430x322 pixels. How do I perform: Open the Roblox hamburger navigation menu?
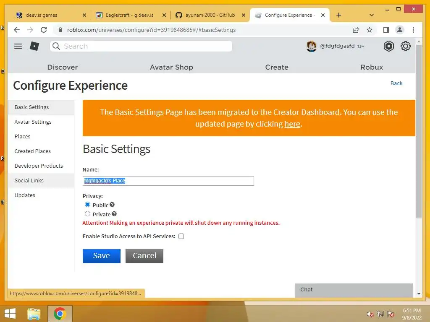click(x=18, y=46)
